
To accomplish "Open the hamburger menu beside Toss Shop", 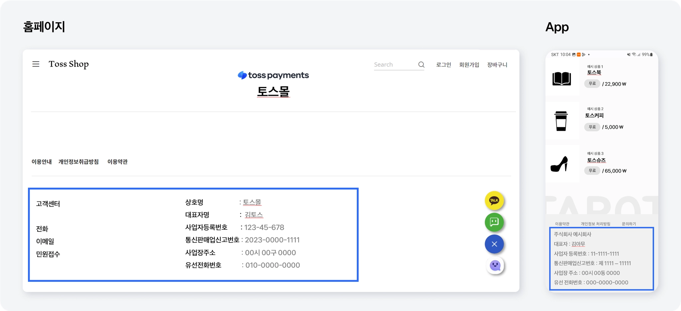I will pyautogui.click(x=36, y=64).
